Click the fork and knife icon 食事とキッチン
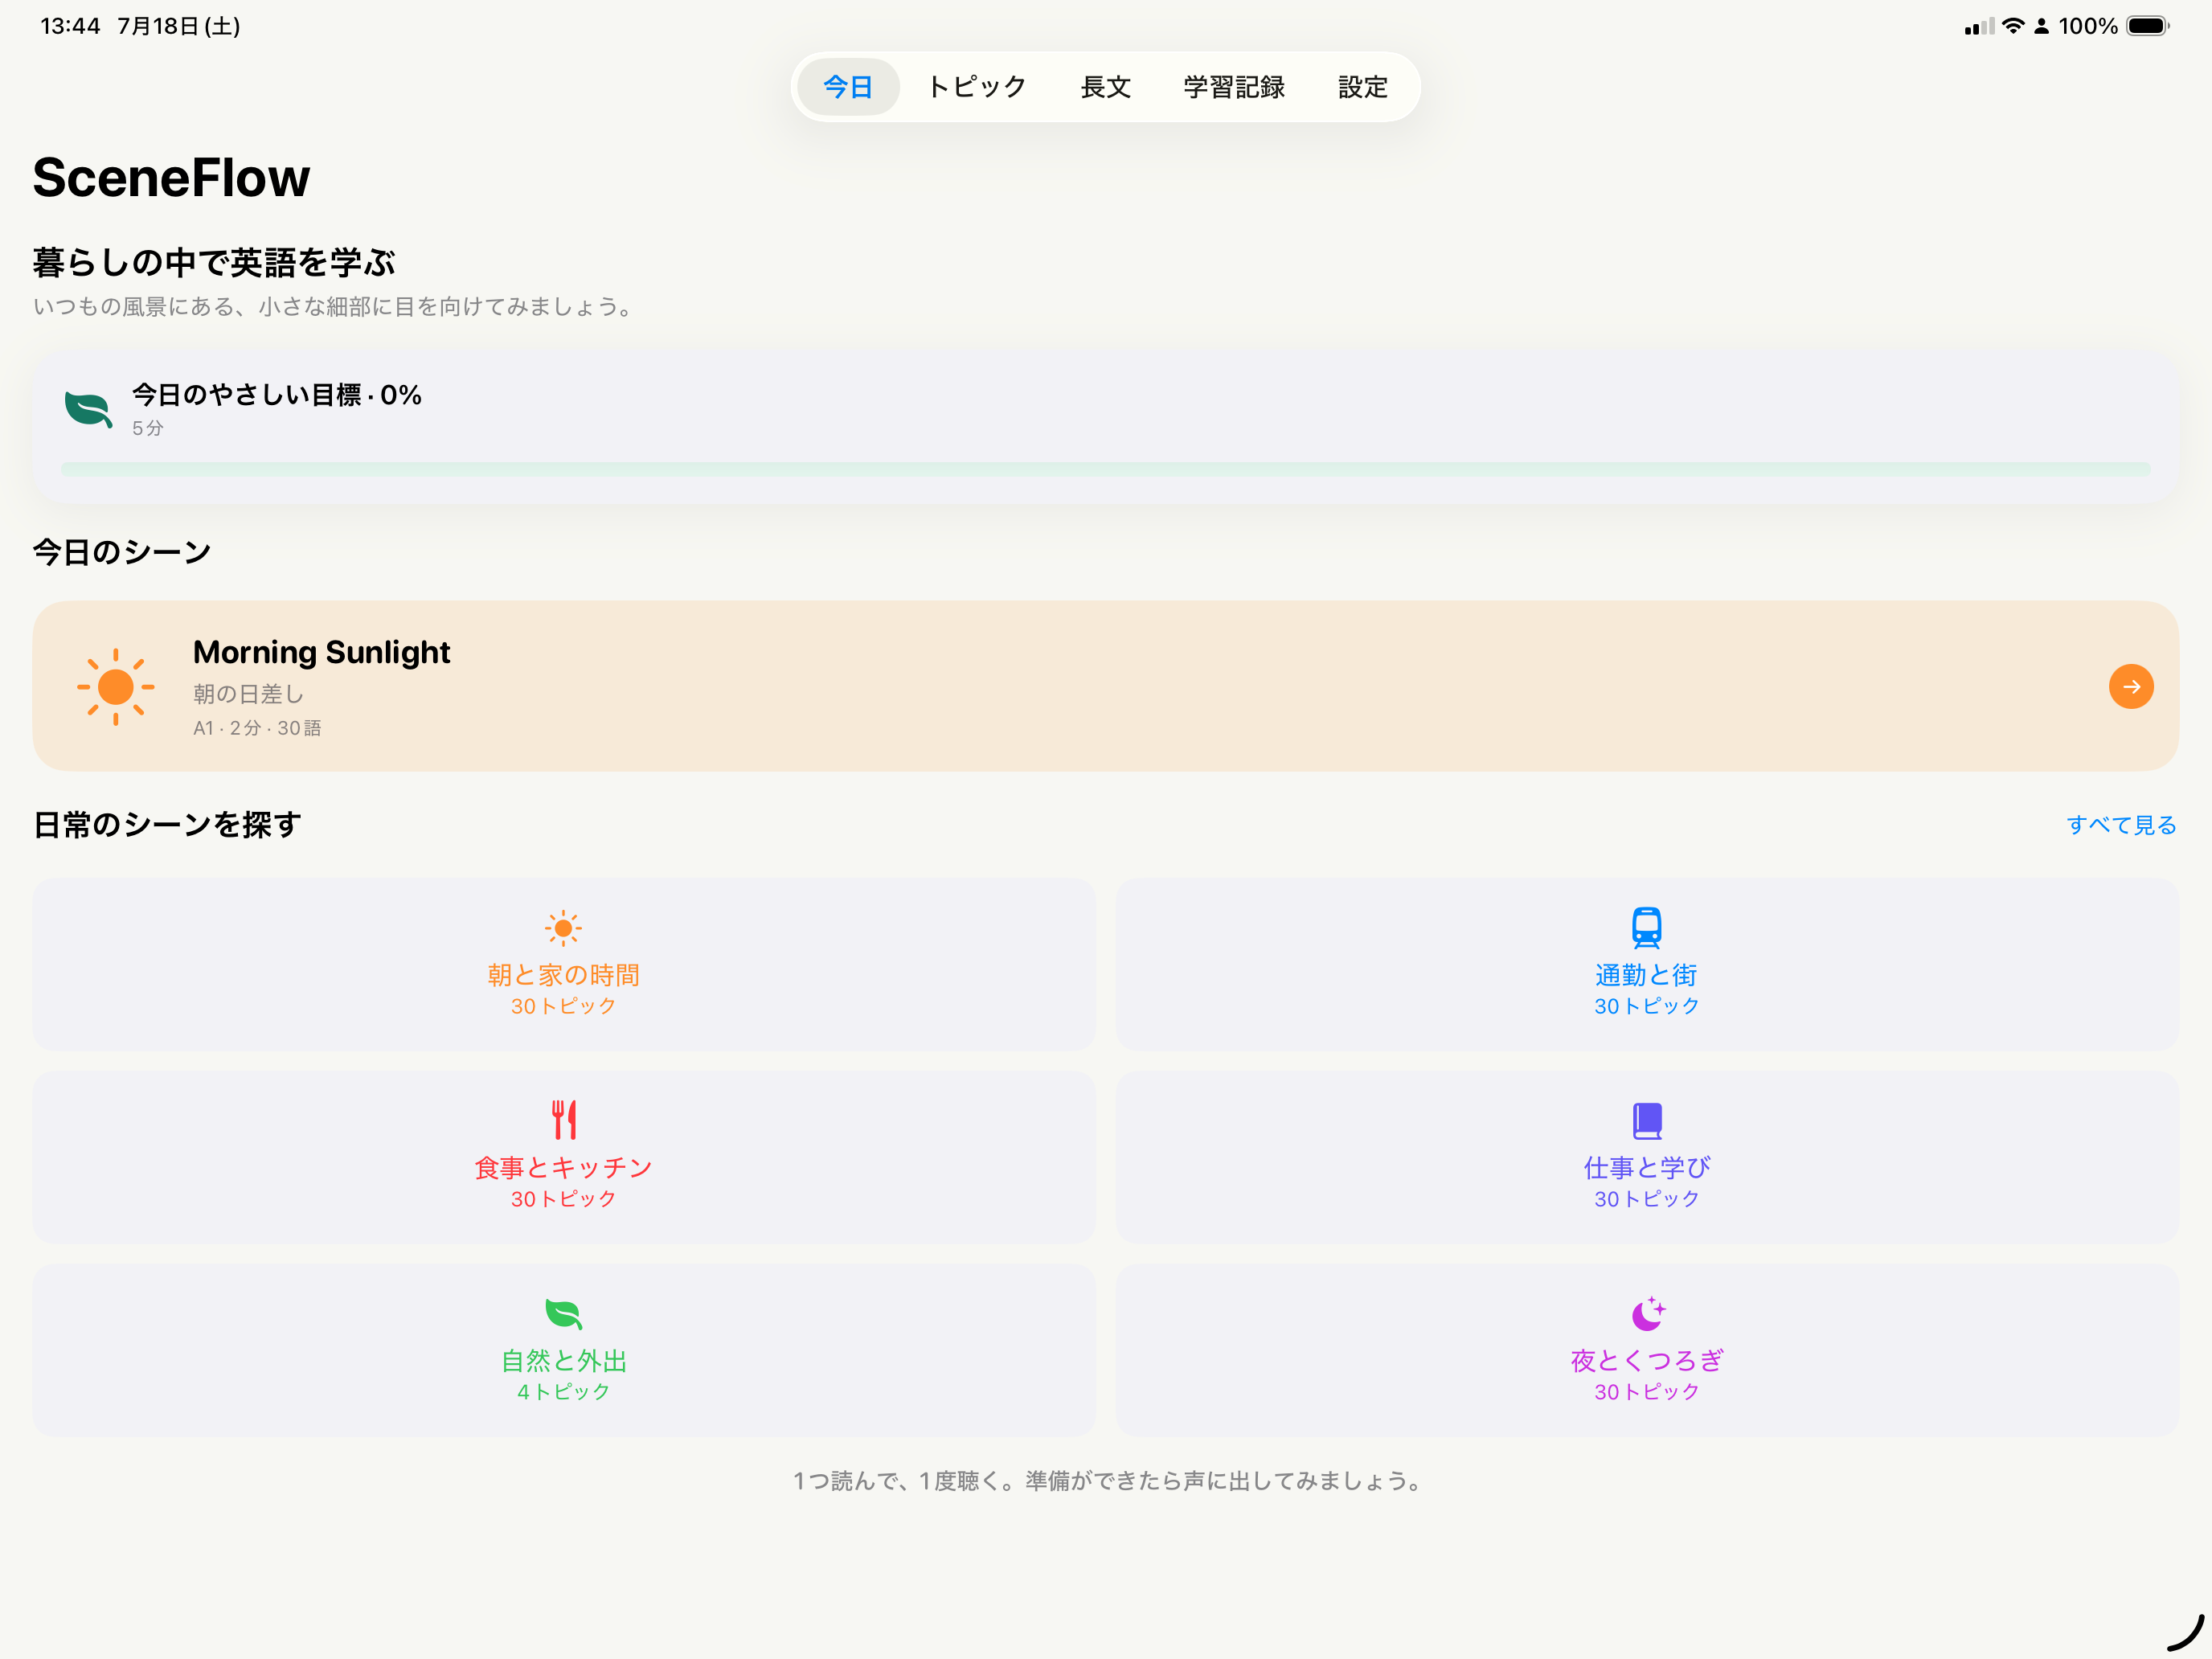The width and height of the screenshot is (2212, 1659). 564,1120
